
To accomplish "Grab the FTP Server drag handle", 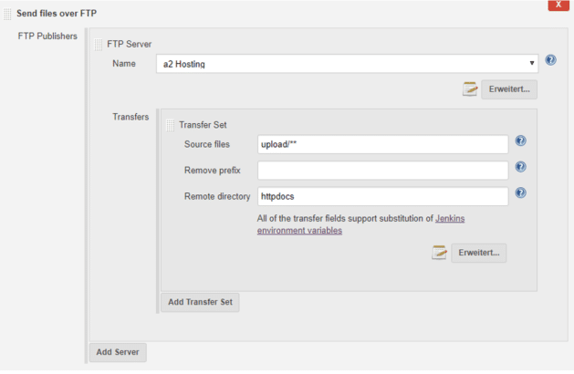I will [x=99, y=45].
